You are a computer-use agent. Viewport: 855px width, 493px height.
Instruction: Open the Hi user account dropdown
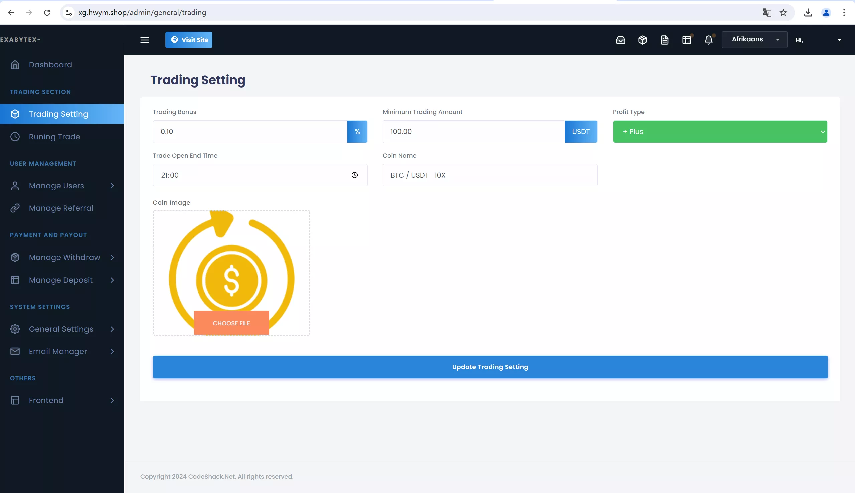tap(818, 40)
